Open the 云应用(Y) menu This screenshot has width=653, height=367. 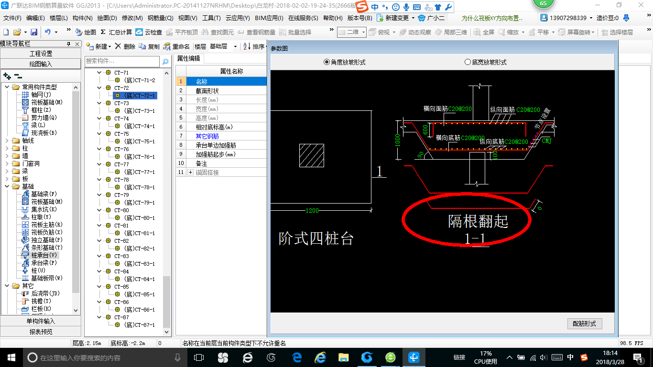[238, 18]
